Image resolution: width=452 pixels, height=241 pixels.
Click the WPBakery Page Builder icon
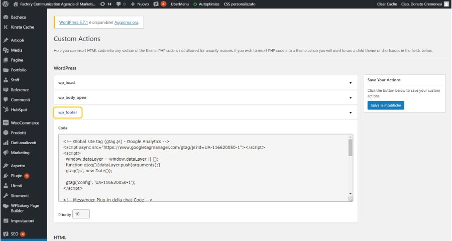click(x=6, y=206)
